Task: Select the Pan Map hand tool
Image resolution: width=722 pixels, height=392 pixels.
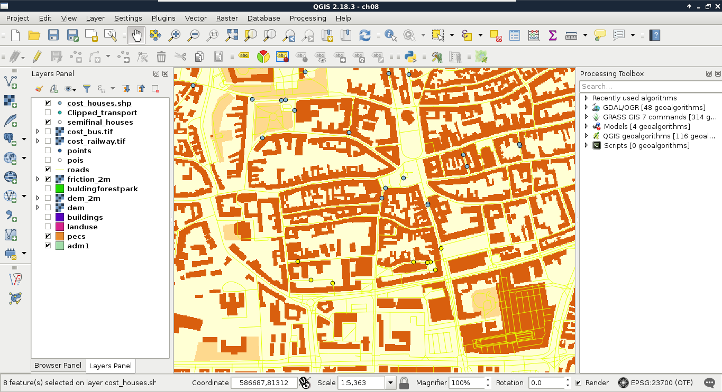Action: click(x=136, y=35)
